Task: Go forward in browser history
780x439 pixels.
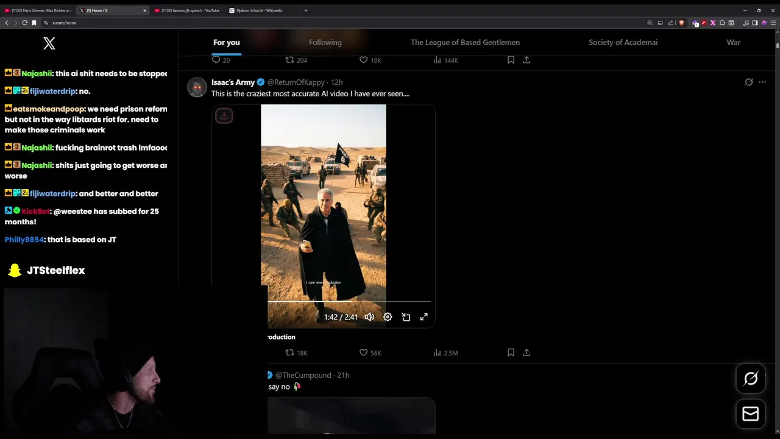Action: click(x=15, y=23)
